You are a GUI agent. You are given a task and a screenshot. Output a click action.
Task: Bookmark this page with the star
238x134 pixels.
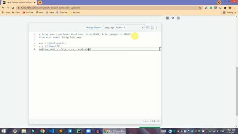200,8
